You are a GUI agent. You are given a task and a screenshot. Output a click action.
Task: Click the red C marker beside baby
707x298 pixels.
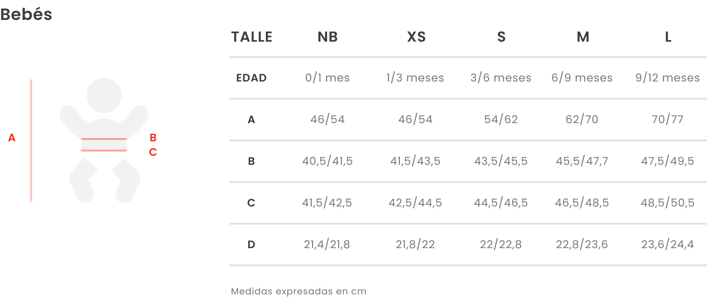click(153, 152)
